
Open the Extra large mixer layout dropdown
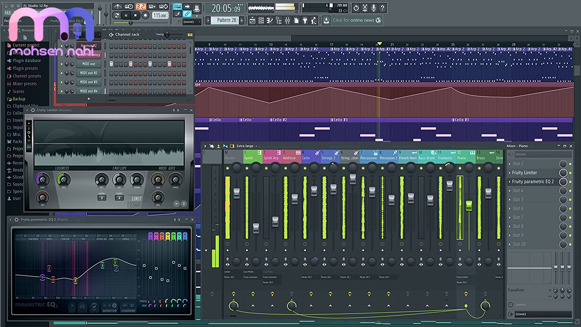click(247, 146)
